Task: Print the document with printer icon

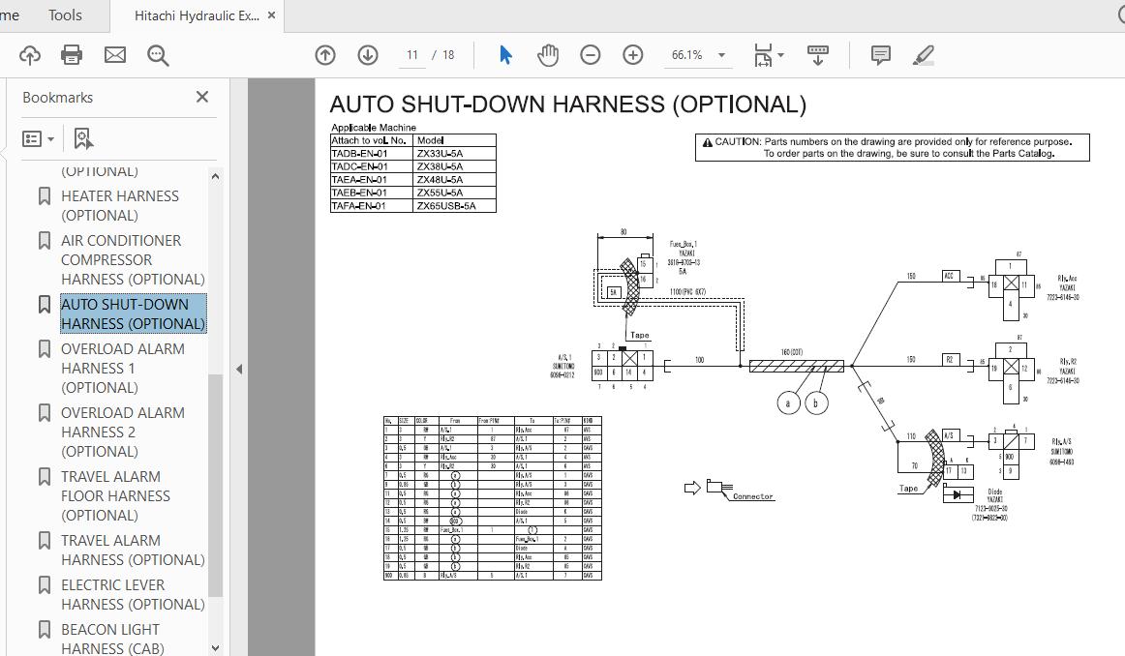Action: point(72,55)
